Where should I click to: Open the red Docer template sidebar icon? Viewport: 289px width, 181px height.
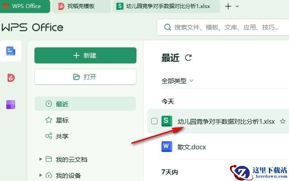(11, 77)
